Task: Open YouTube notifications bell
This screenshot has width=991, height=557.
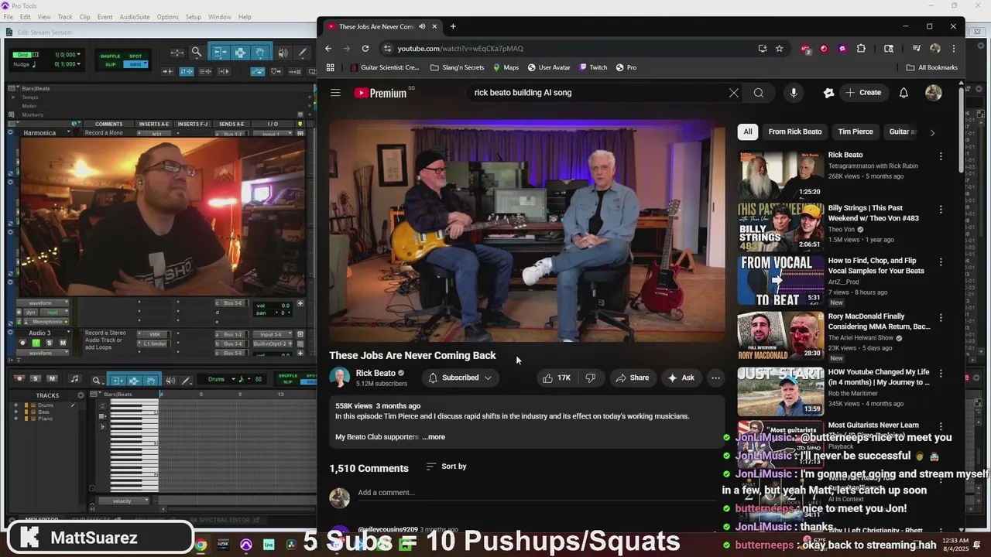Action: [904, 93]
